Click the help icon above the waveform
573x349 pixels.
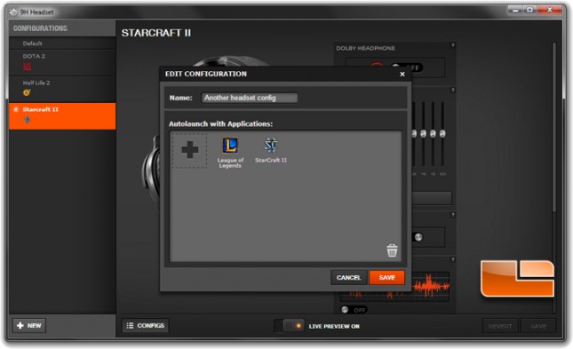[453, 259]
